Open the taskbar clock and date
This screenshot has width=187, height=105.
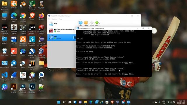(181, 102)
